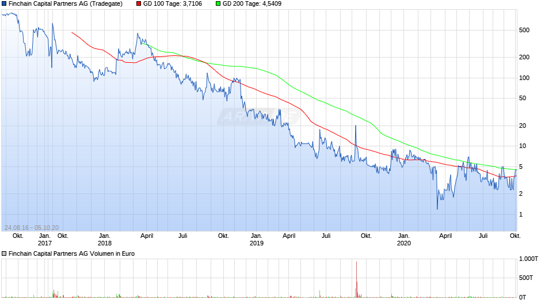This screenshot has height=303, width=541.
Task: Click the 1.000T volume axis label
Action: [x=528, y=259]
